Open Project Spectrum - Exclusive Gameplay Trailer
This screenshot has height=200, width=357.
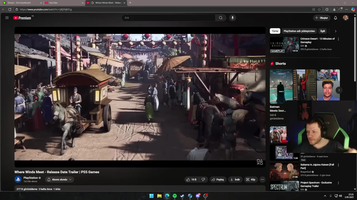point(316,184)
